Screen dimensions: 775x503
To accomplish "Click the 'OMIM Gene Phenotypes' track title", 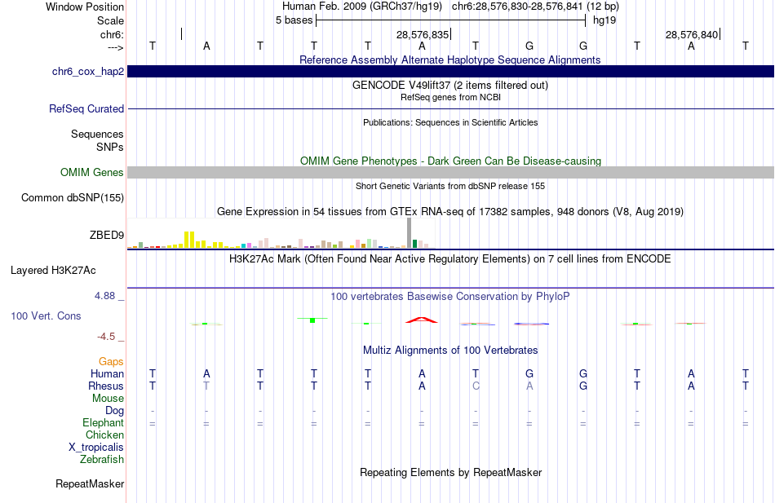I will click(450, 161).
